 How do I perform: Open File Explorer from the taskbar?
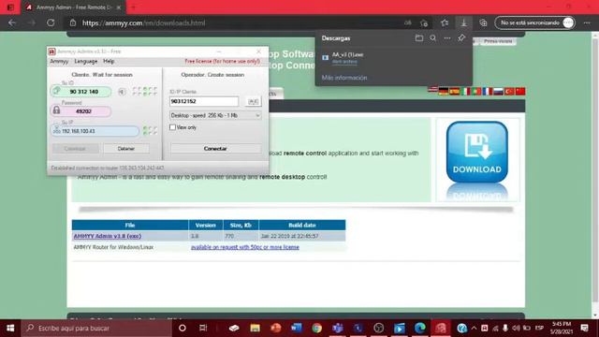point(255,328)
